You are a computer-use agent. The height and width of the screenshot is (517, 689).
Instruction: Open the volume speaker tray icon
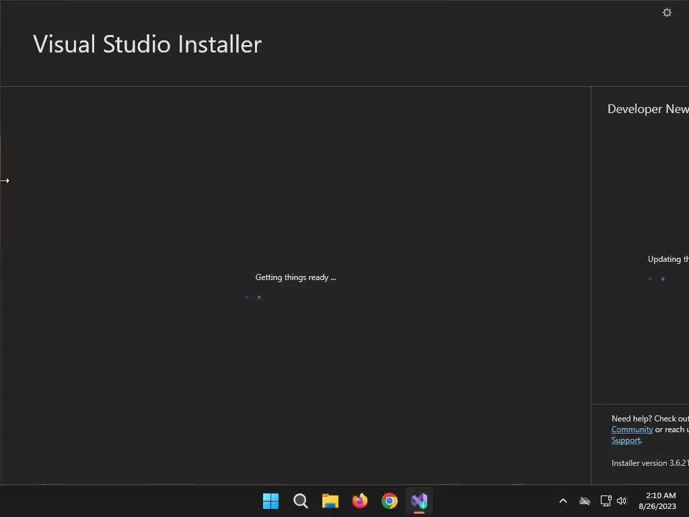(621, 501)
